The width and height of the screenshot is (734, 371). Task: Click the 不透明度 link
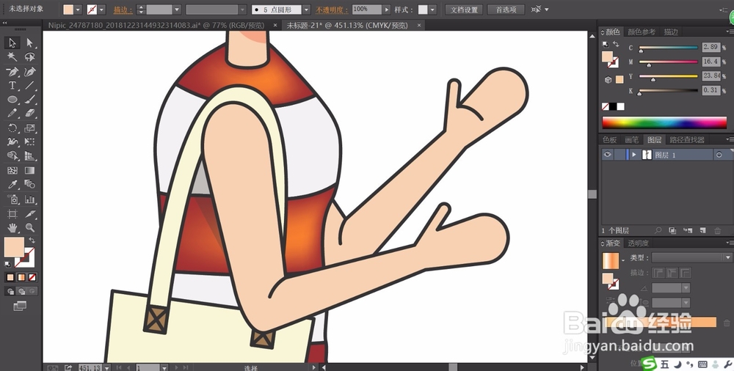(x=332, y=10)
